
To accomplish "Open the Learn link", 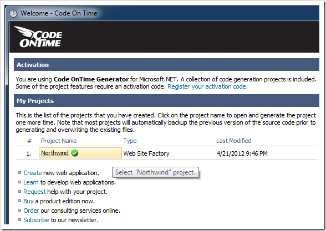I will coord(31,182).
